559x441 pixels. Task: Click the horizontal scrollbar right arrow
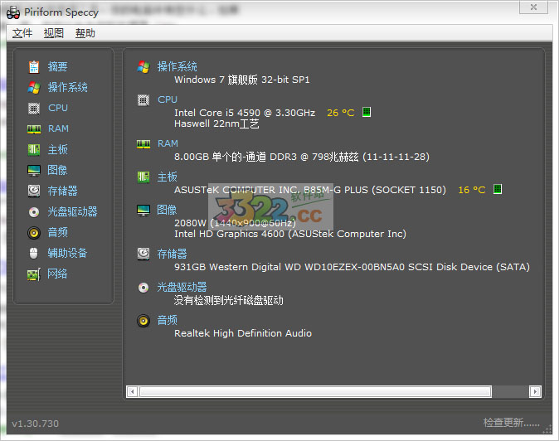[535, 392]
